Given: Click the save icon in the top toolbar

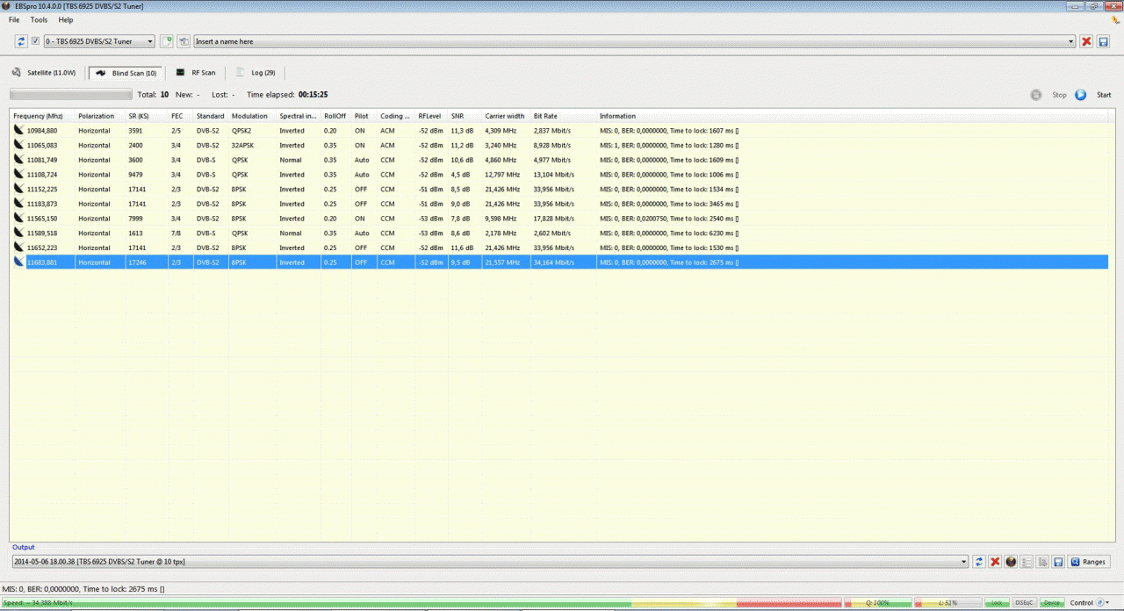Looking at the screenshot, I should click(x=1103, y=41).
